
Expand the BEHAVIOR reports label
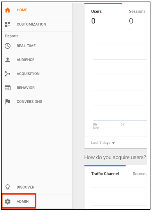(x=26, y=88)
